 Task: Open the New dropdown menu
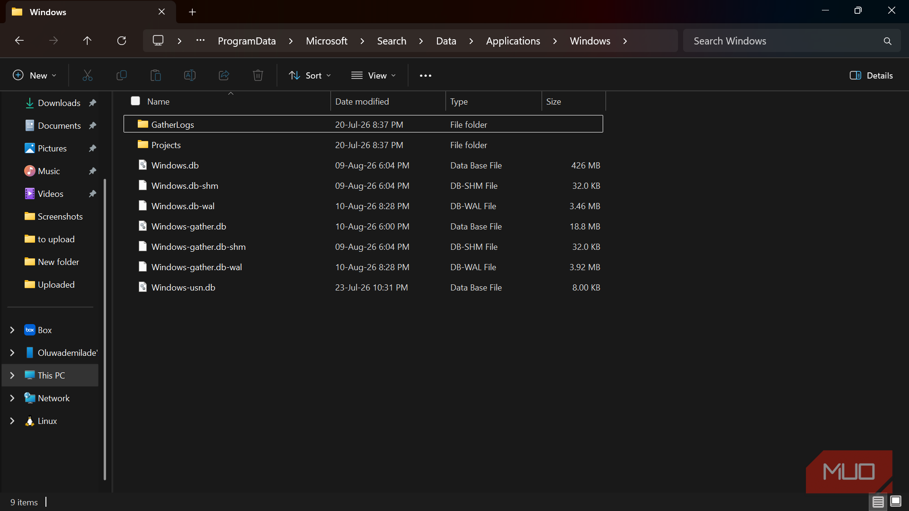click(x=35, y=76)
